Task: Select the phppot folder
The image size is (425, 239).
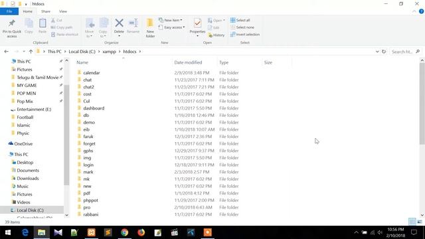Action: coord(91,200)
